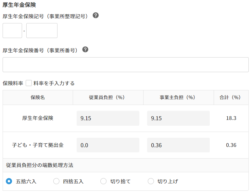
Task: Click the 合計（%） column header
Action: pyautogui.click(x=231, y=97)
